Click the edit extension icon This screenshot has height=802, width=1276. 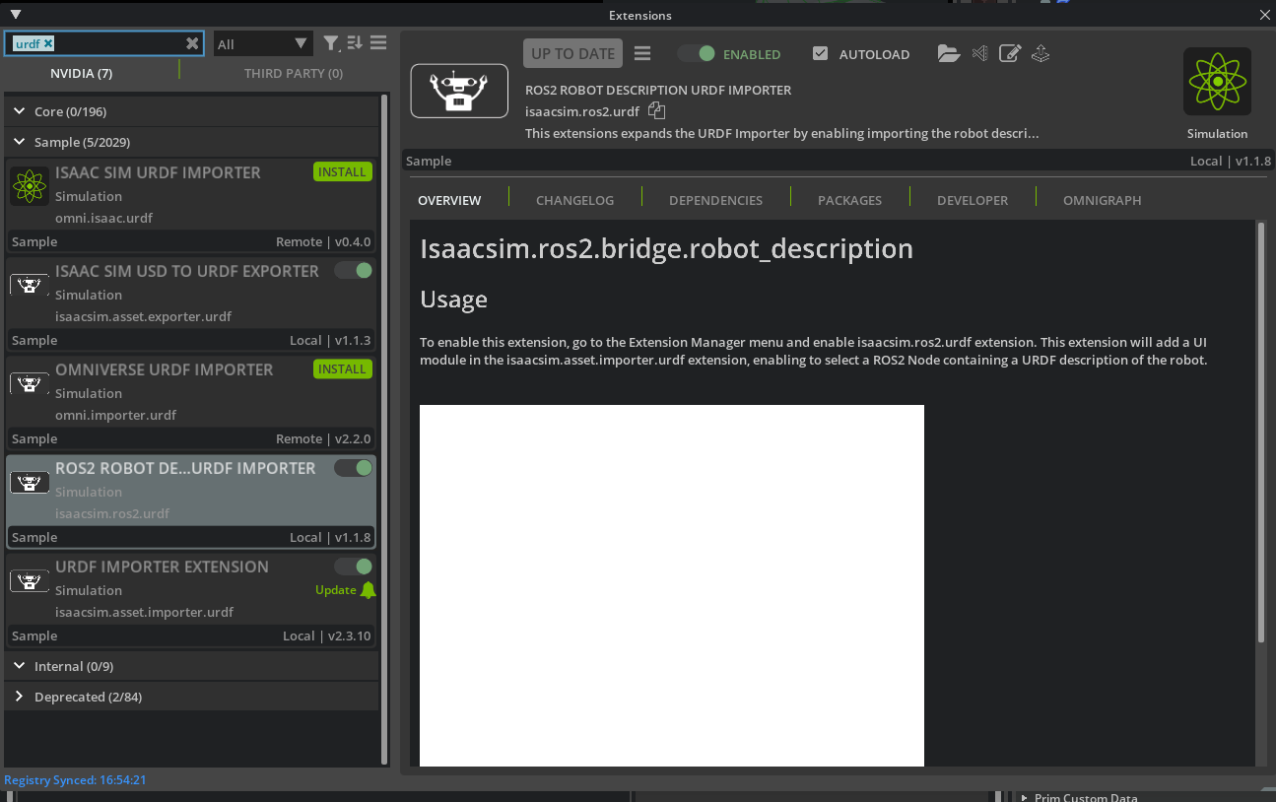tap(1009, 53)
